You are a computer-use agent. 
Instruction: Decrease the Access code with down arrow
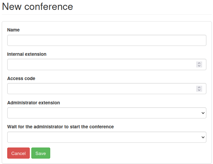tap(199, 90)
